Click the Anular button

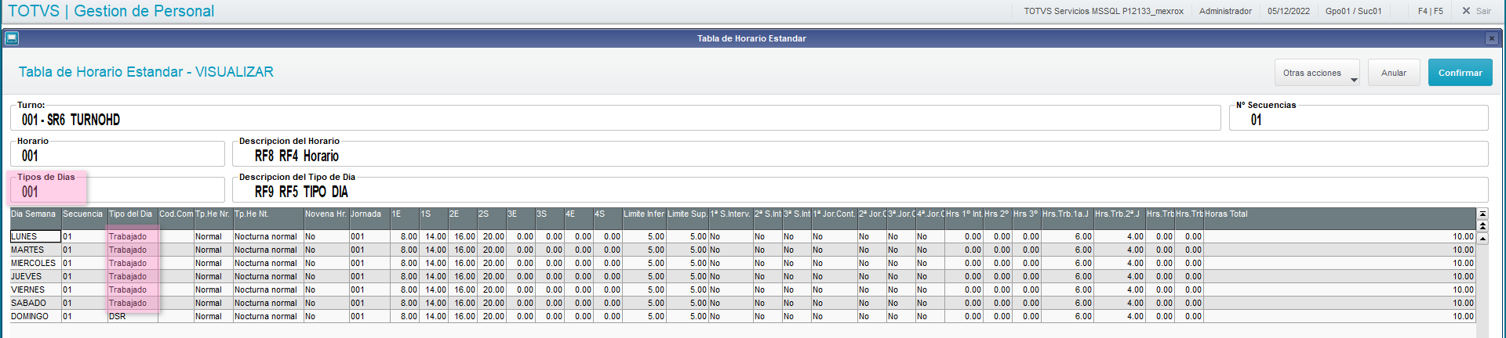click(x=1393, y=73)
